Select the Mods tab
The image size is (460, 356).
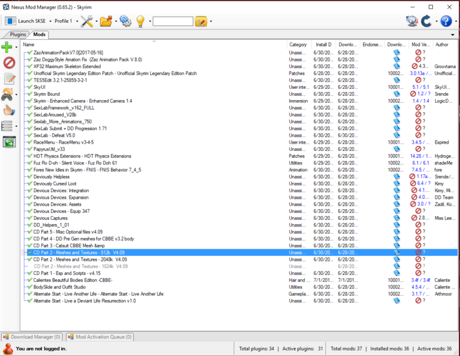(x=39, y=34)
